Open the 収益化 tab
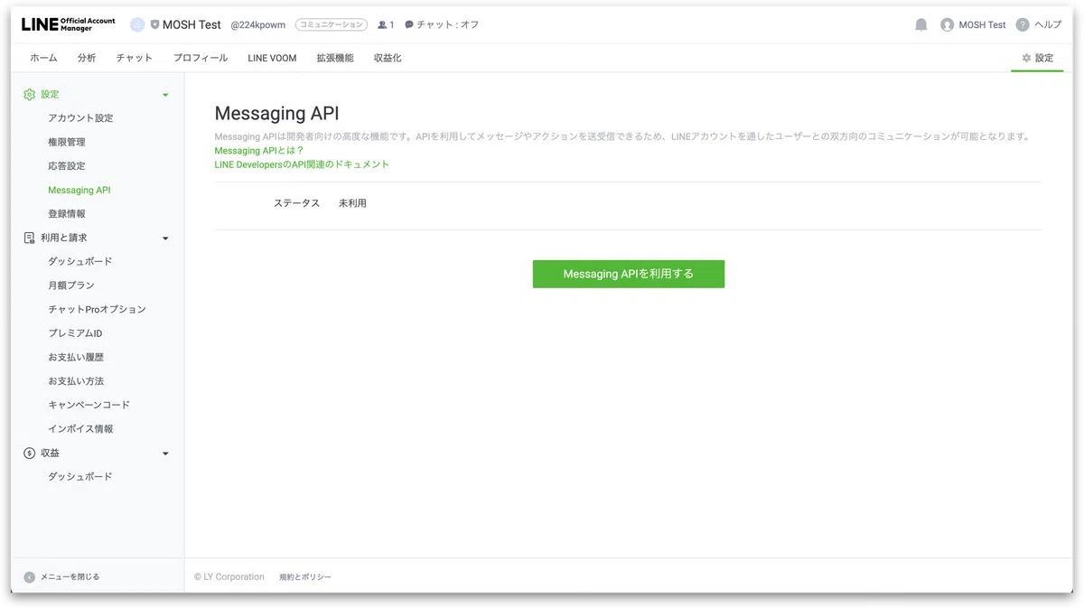The height and width of the screenshot is (608, 1084). (x=388, y=58)
